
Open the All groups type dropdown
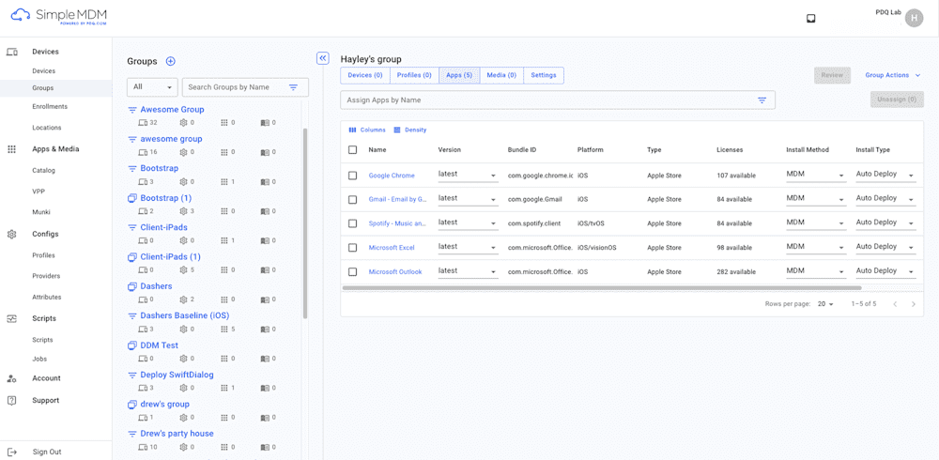coord(152,87)
